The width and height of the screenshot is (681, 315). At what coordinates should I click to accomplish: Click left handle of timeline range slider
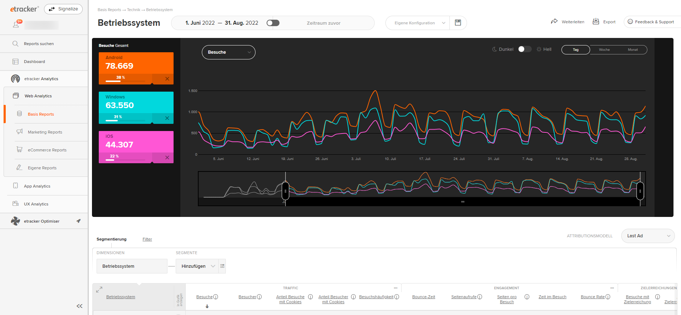coord(285,191)
